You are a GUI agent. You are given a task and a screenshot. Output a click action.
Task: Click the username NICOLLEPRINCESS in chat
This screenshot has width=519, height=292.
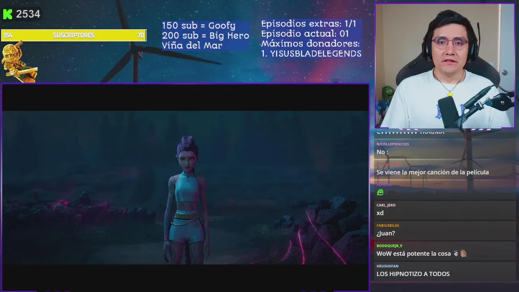(x=392, y=144)
